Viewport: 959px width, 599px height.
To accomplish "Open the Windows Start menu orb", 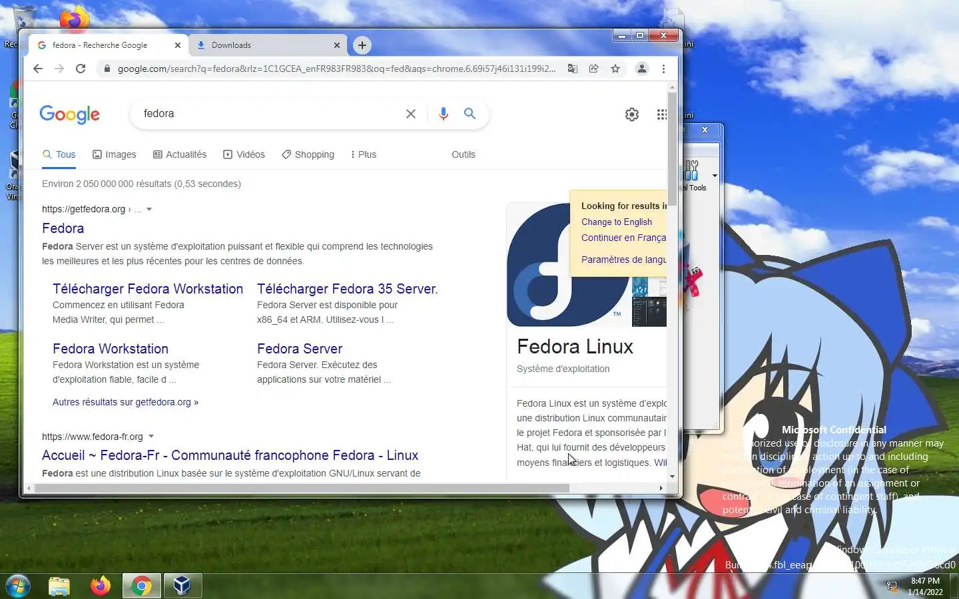I will (18, 586).
